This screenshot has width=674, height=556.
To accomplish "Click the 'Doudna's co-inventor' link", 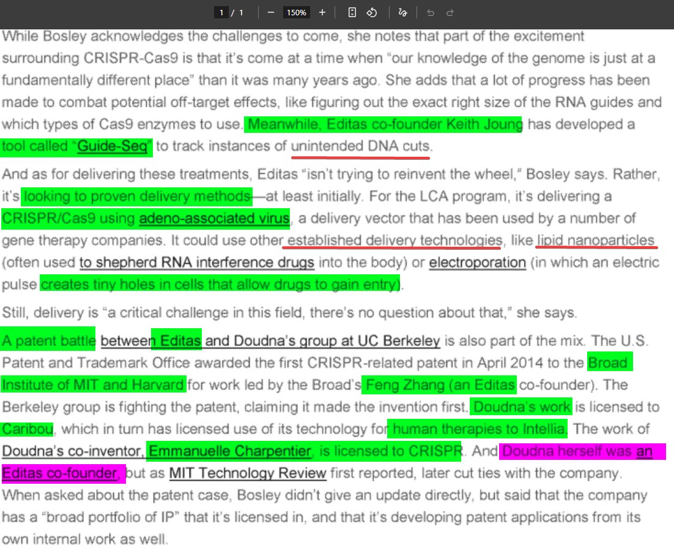I will [72, 451].
